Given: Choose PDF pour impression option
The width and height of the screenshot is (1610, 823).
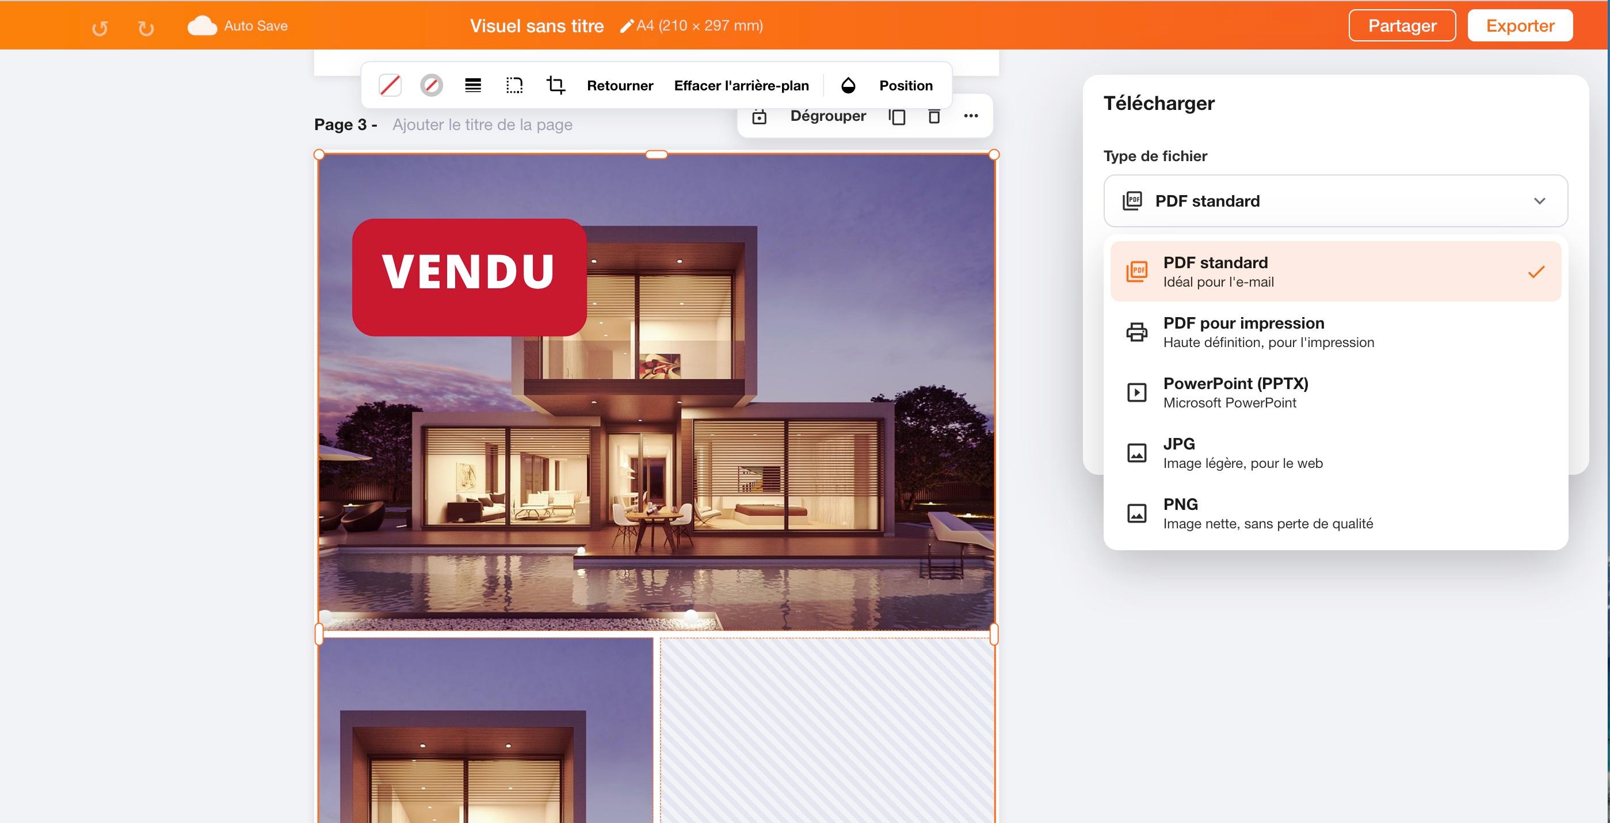Looking at the screenshot, I should pyautogui.click(x=1336, y=332).
